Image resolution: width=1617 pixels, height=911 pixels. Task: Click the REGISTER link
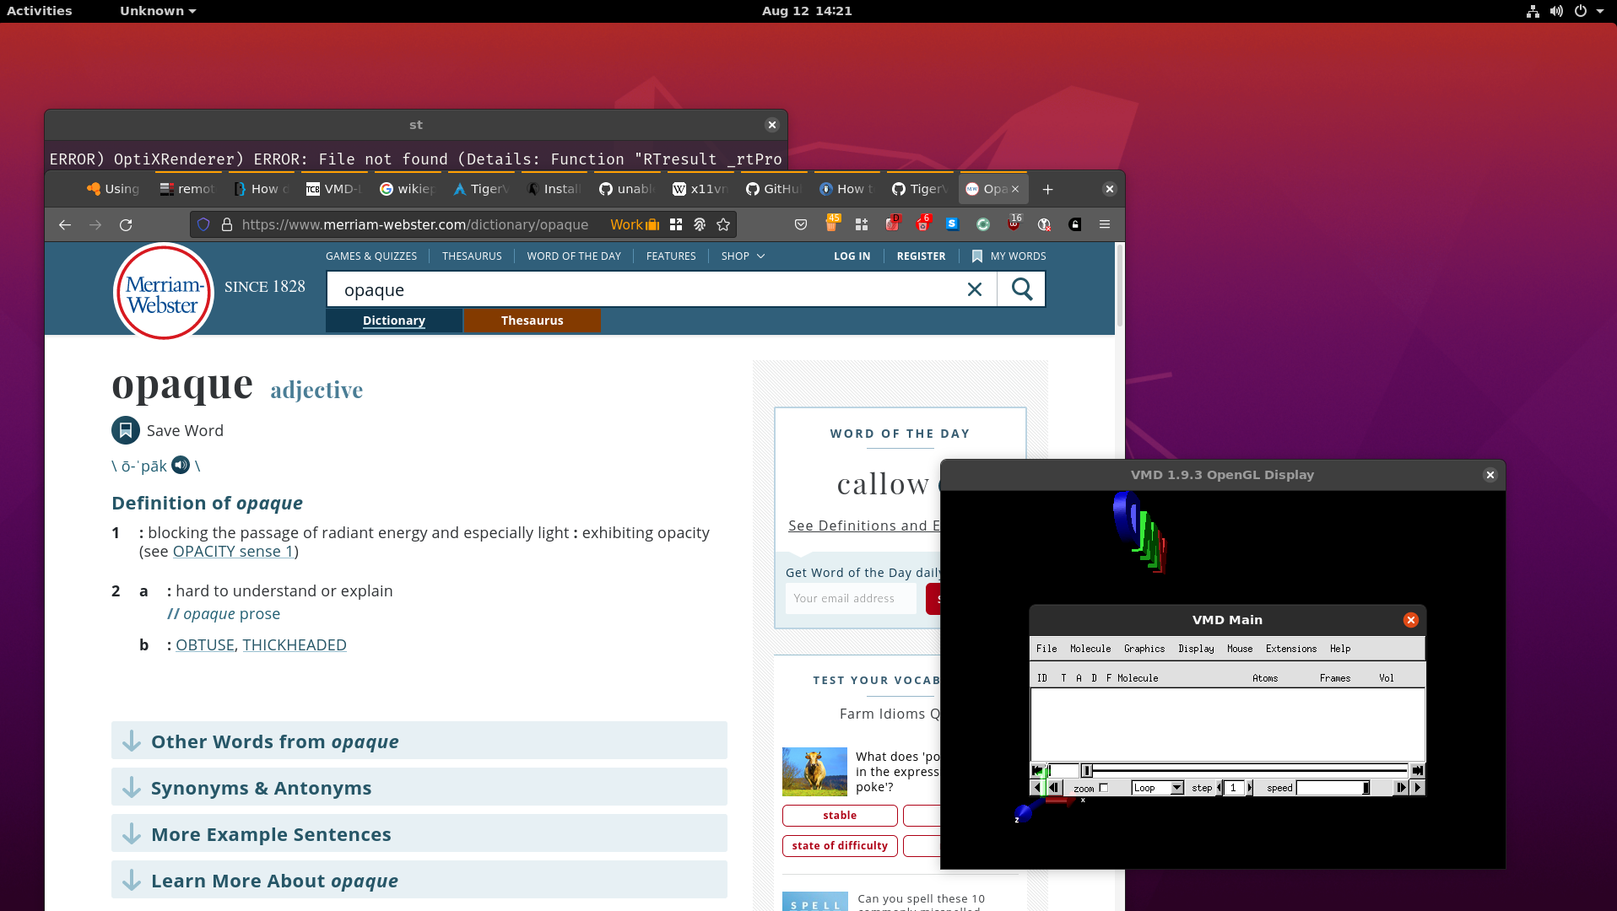click(921, 256)
